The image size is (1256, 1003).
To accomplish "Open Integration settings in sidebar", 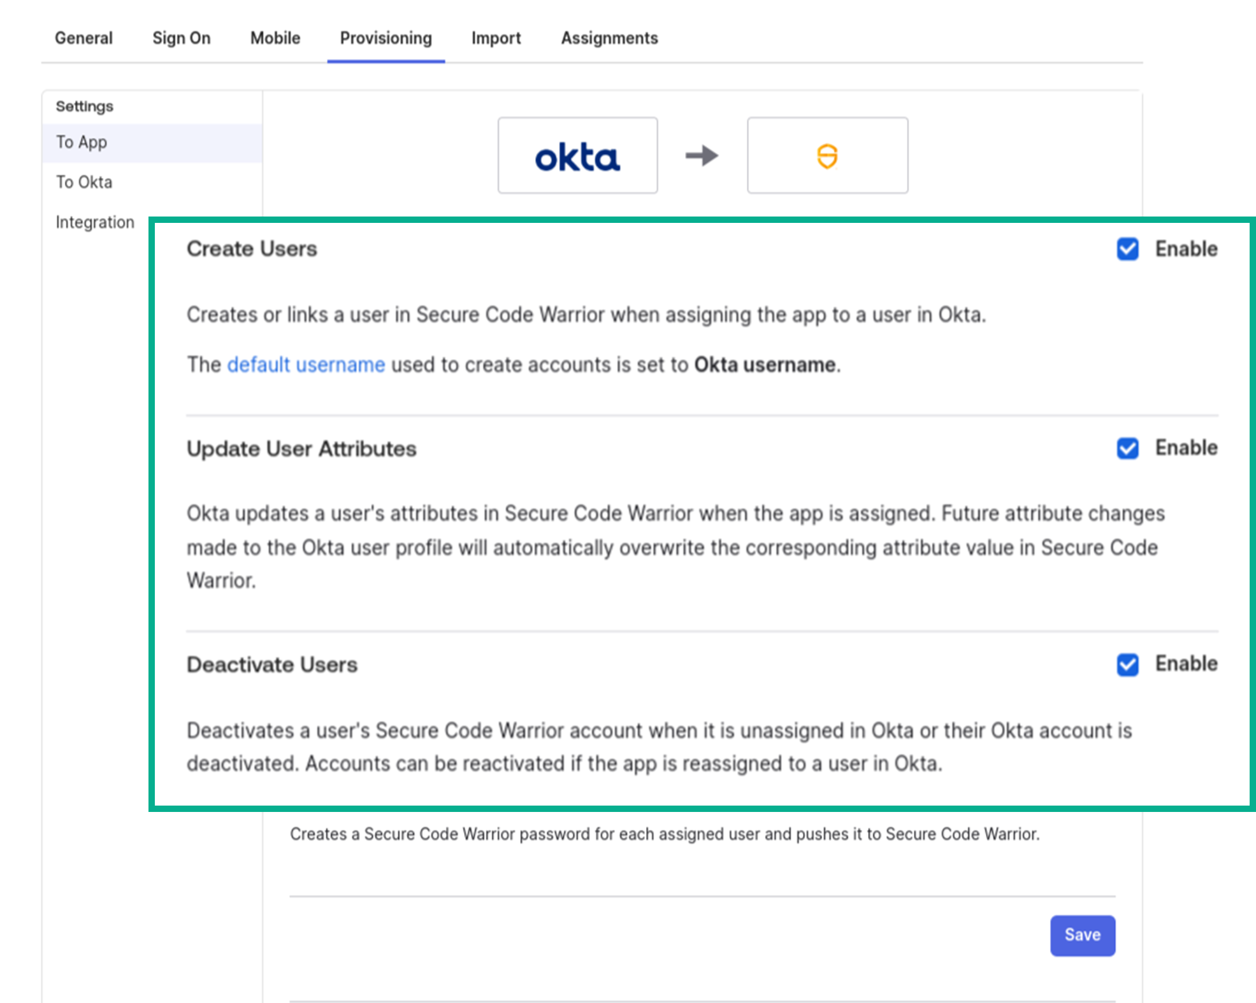I will tap(95, 222).
